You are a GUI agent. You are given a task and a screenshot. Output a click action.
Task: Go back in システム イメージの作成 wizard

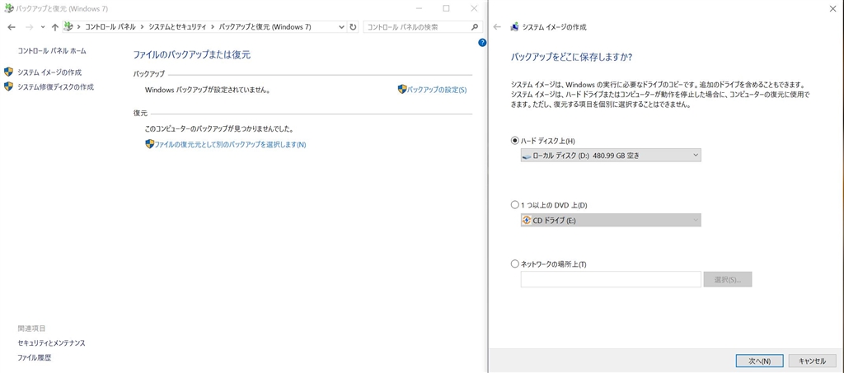click(x=497, y=27)
